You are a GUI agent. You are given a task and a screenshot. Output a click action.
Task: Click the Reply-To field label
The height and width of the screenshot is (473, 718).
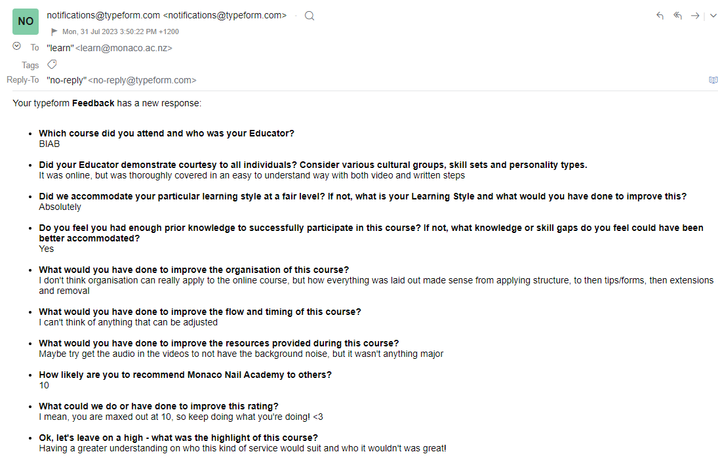click(x=23, y=80)
